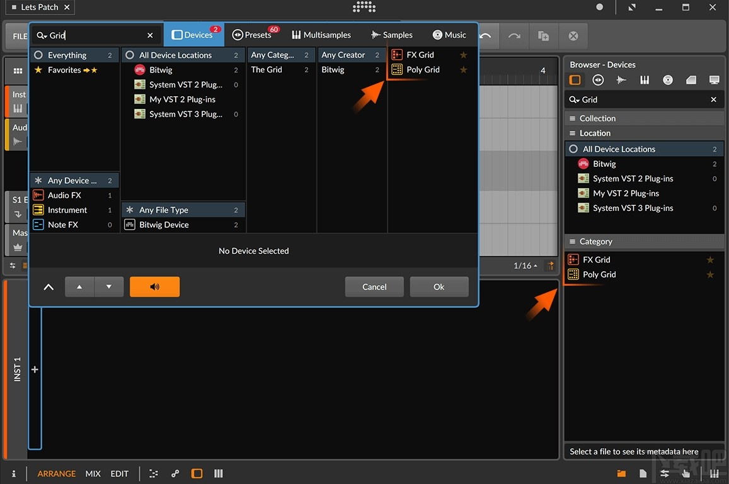Switch to the MIX view

point(93,474)
